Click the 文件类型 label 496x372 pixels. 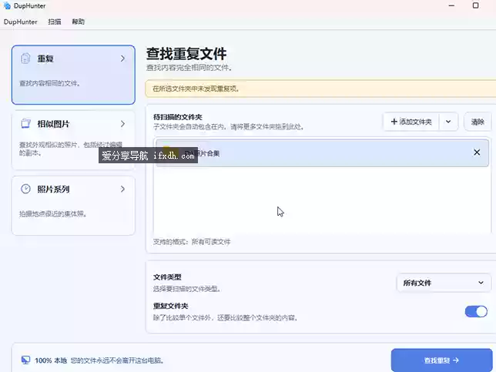[x=167, y=277]
